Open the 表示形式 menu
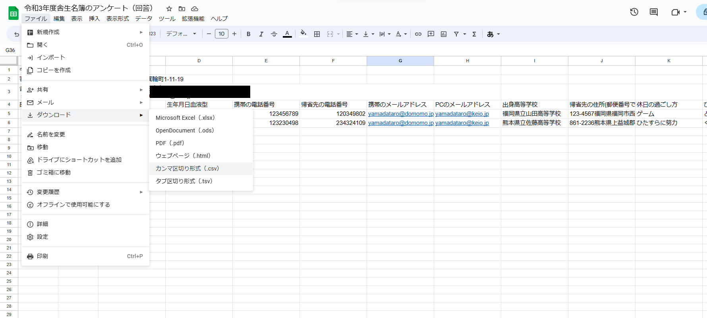Screen dimensions: 707x318 click(118, 19)
